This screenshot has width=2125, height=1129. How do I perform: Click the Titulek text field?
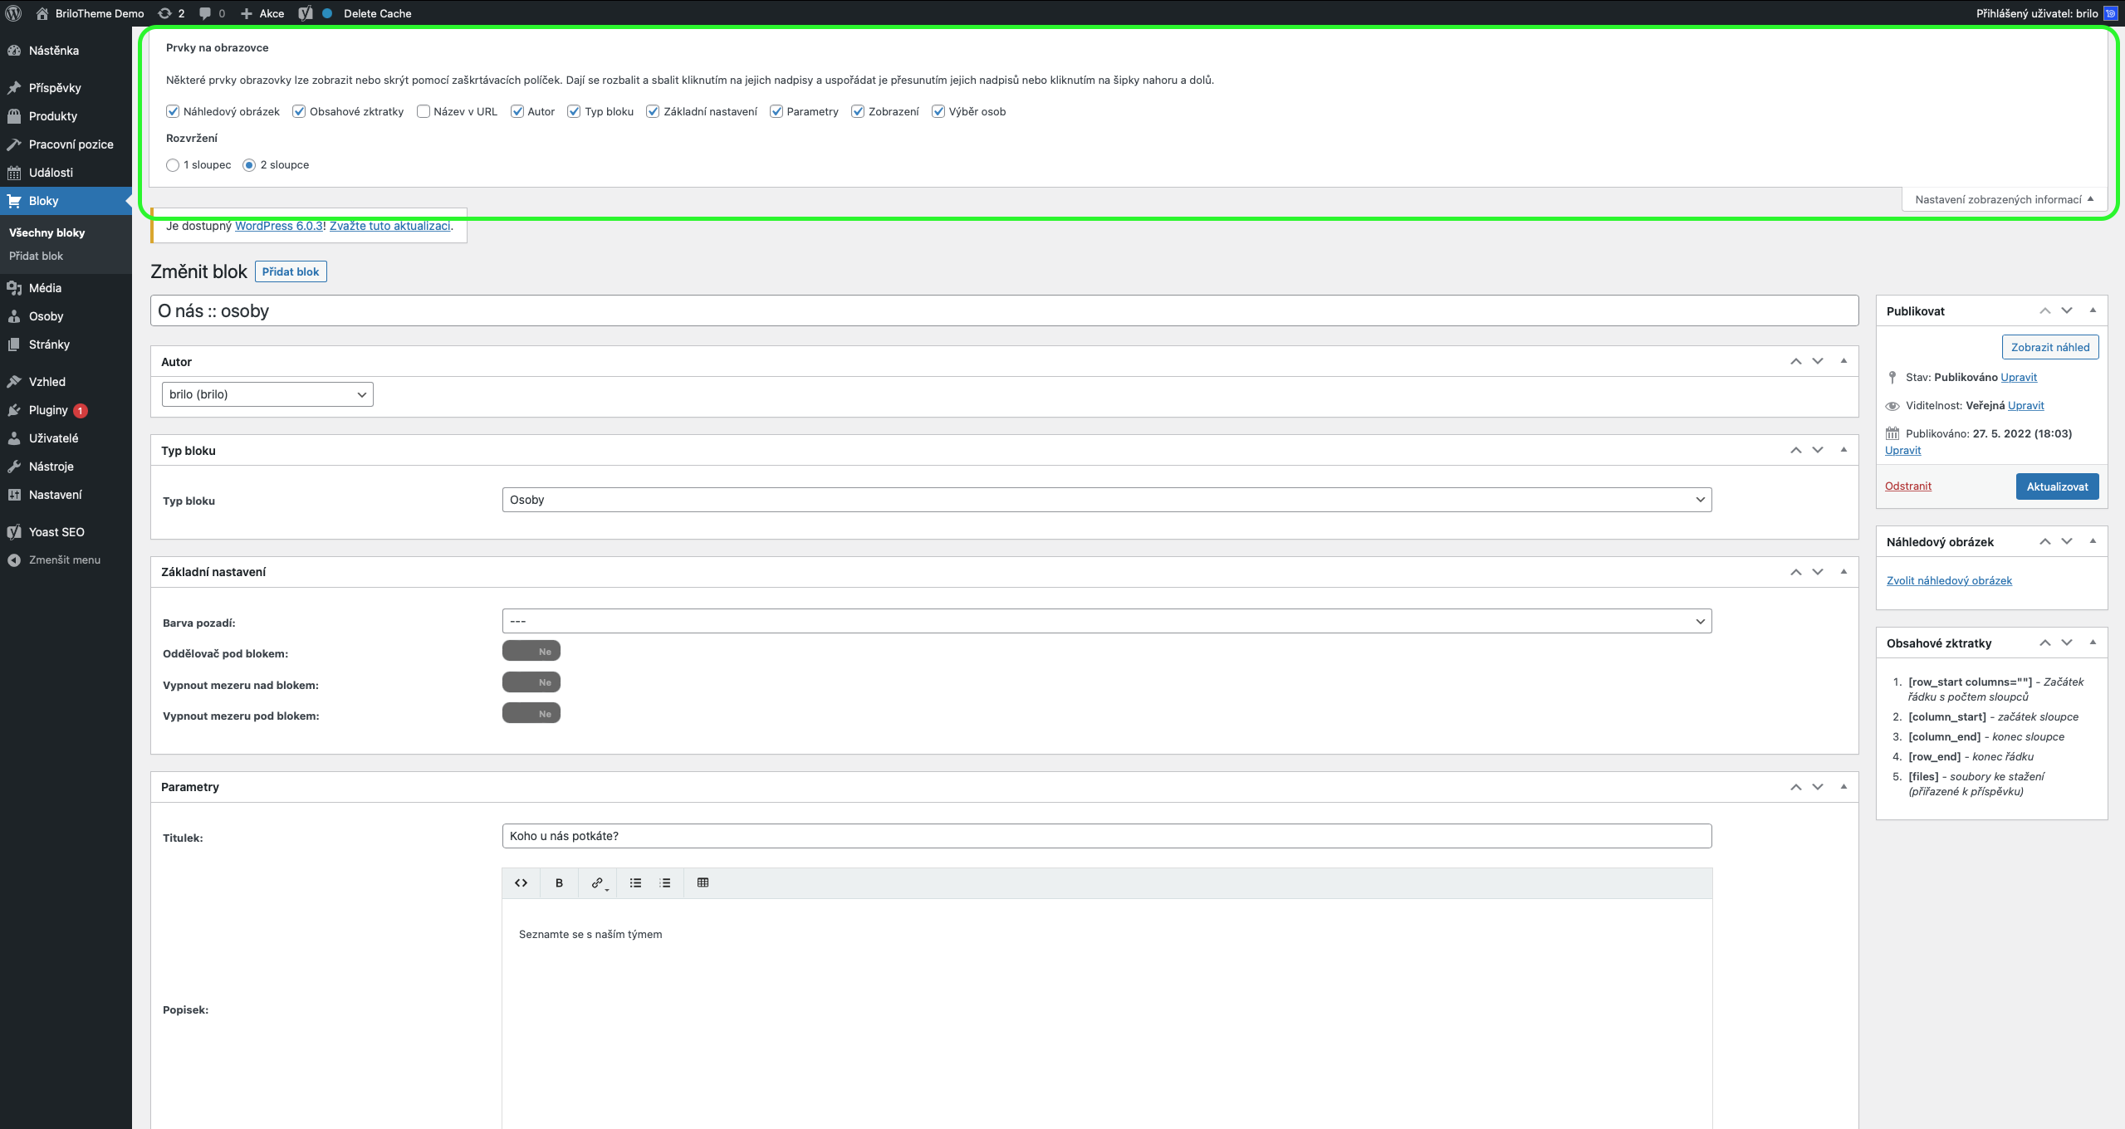1106,836
